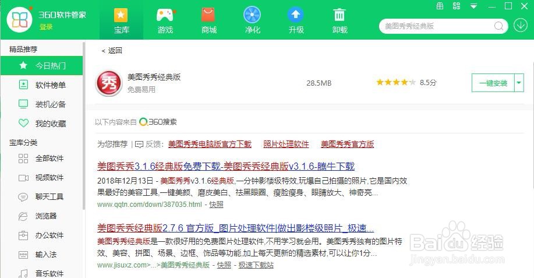Click the grid apps icon in title bar
The height and width of the screenshot is (278, 534).
tap(440, 6)
